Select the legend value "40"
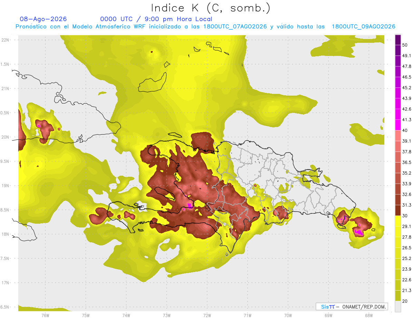414x320 pixels. pyautogui.click(x=405, y=130)
